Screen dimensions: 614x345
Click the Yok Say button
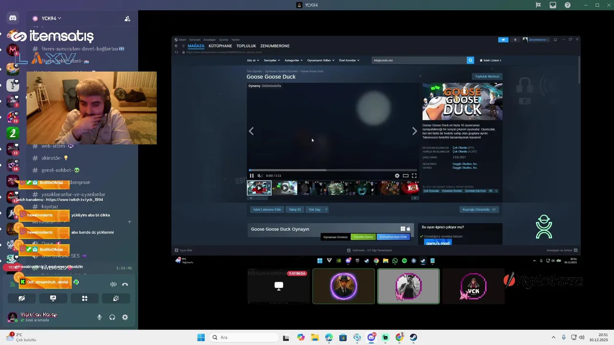pyautogui.click(x=314, y=209)
